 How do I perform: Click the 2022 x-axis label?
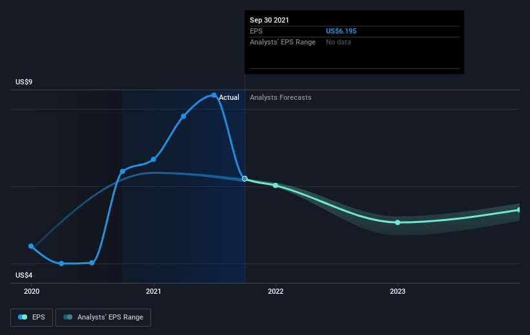click(276, 291)
